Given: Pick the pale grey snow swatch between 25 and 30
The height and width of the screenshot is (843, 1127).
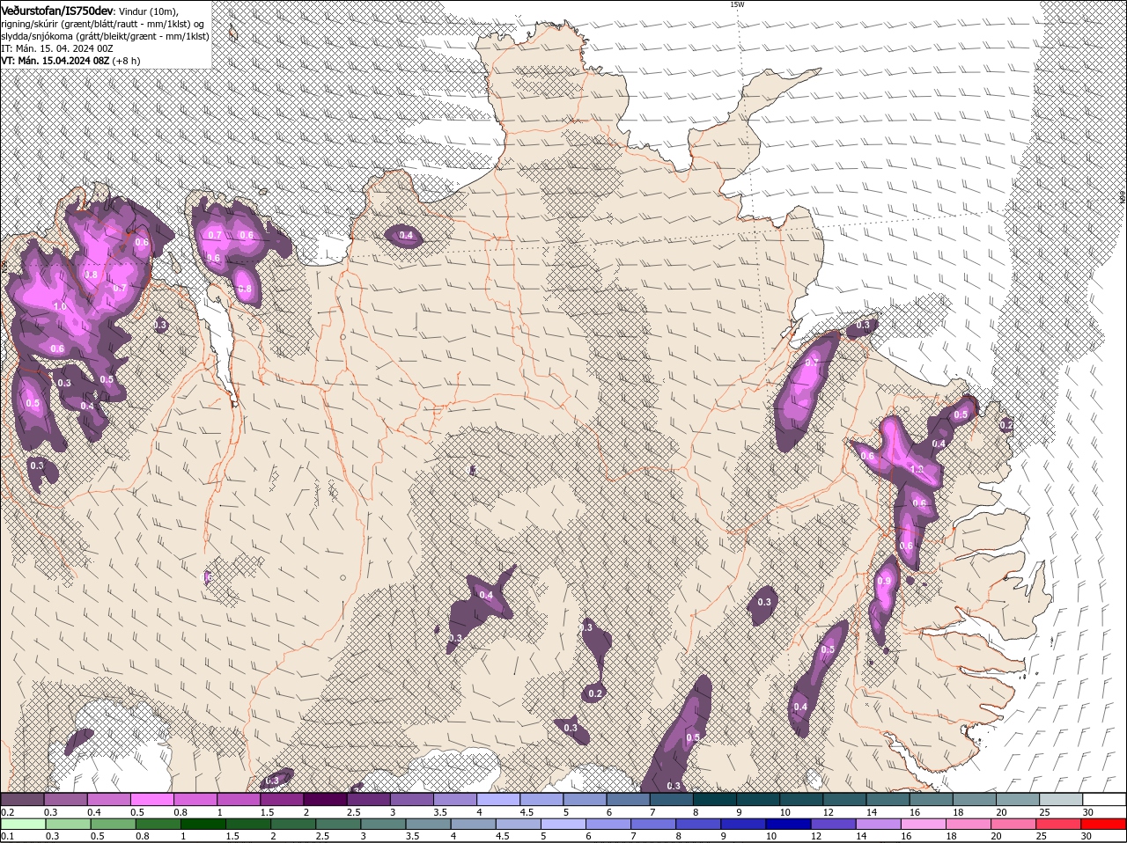Looking at the screenshot, I should coord(1062,800).
